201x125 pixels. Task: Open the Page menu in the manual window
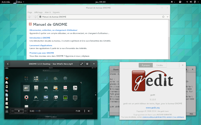pos(30,12)
